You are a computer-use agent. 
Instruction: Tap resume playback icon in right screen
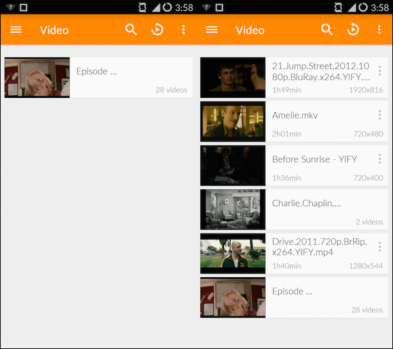[x=353, y=29]
